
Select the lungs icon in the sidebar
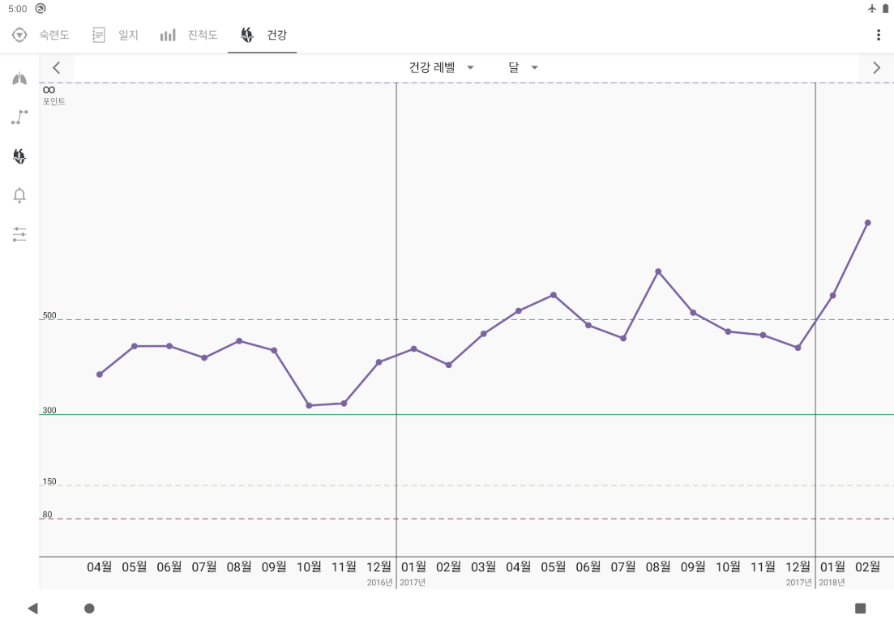pos(19,78)
